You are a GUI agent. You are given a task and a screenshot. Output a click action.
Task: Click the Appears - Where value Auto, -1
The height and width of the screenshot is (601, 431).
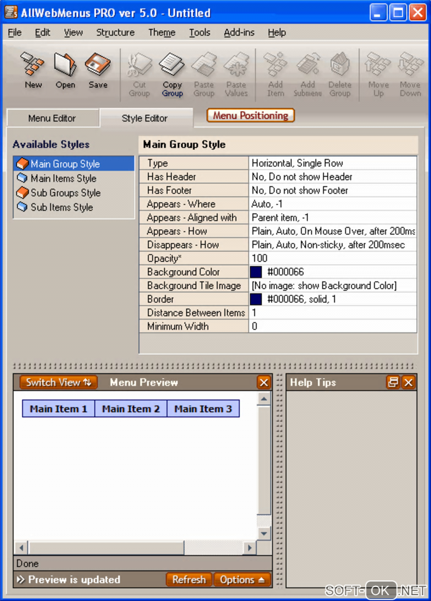pos(333,204)
